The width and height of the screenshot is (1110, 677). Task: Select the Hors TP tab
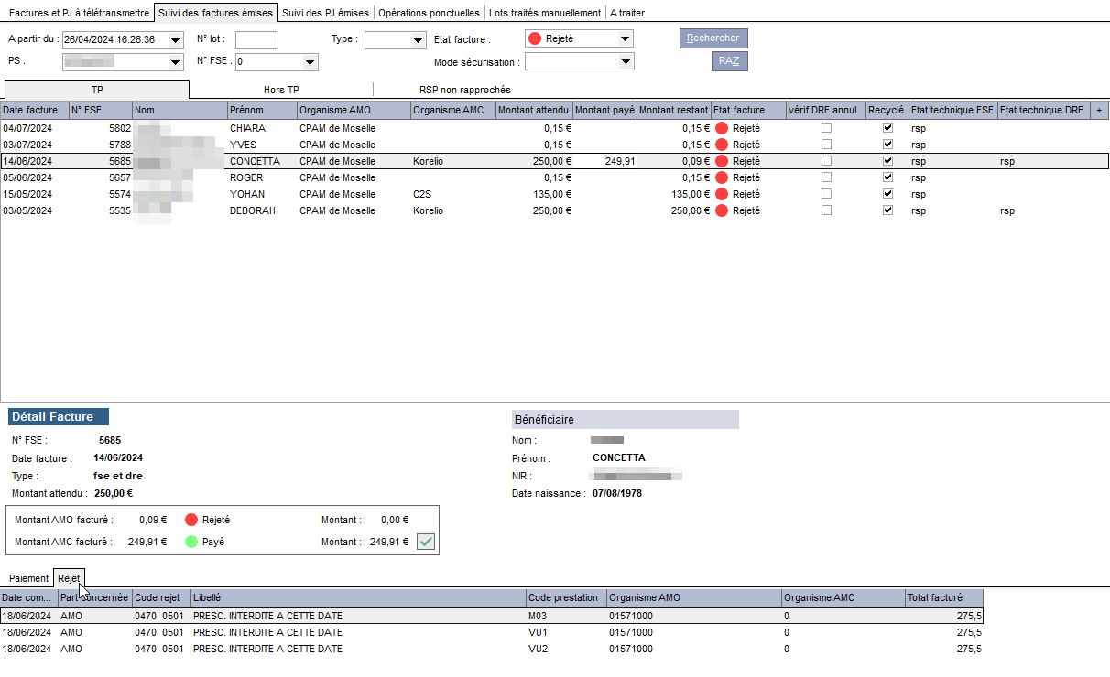280,90
